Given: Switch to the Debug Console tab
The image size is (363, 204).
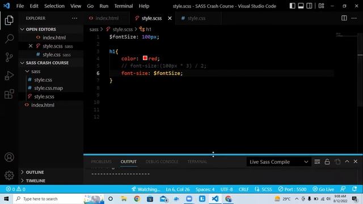Looking at the screenshot, I should coord(162,161).
